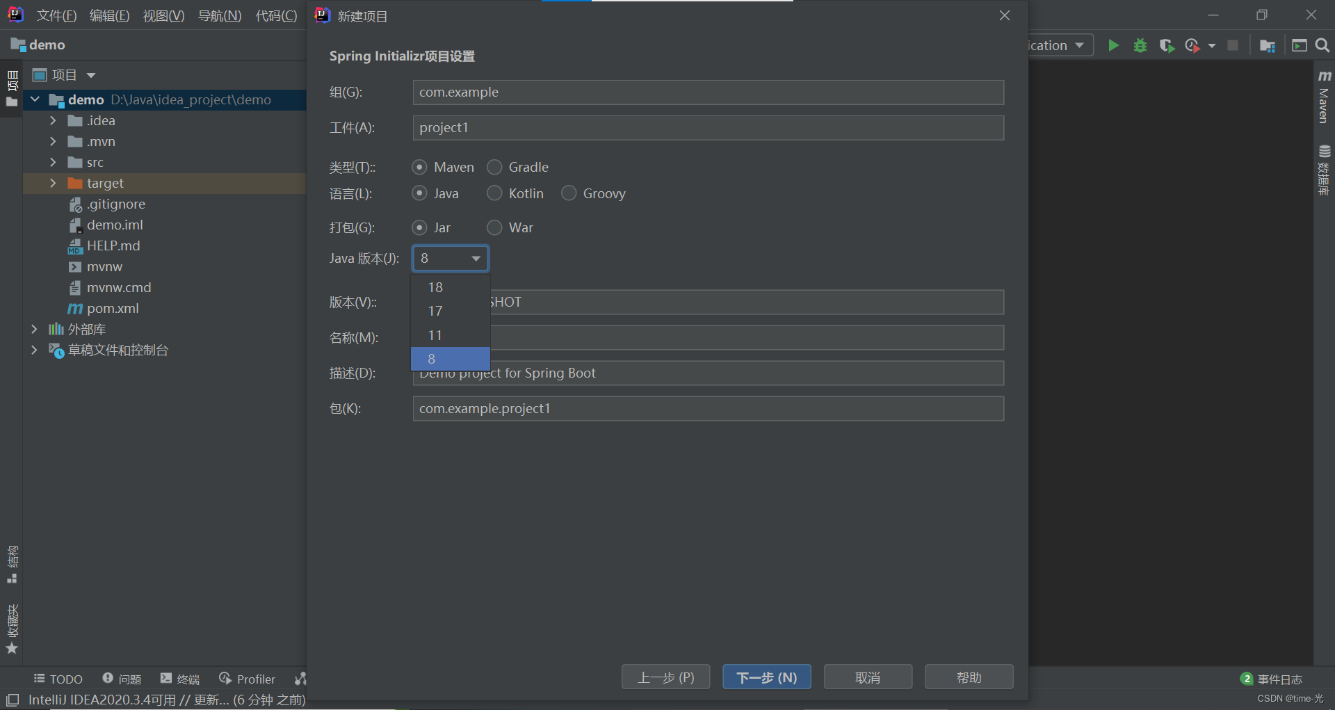1335x710 pixels.
Task: Click the Search Everywhere magnifier icon
Action: coord(1322,45)
